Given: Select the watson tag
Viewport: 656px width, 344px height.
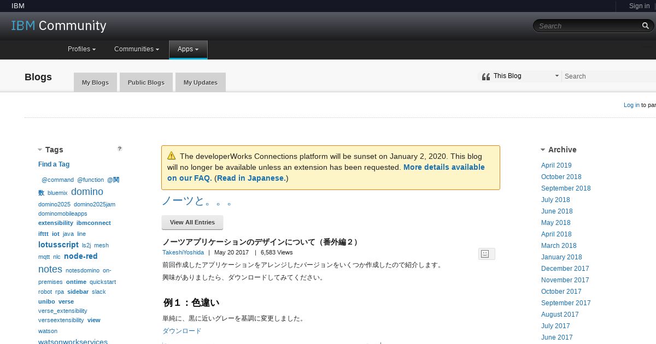Looking at the screenshot, I should click(x=48, y=331).
